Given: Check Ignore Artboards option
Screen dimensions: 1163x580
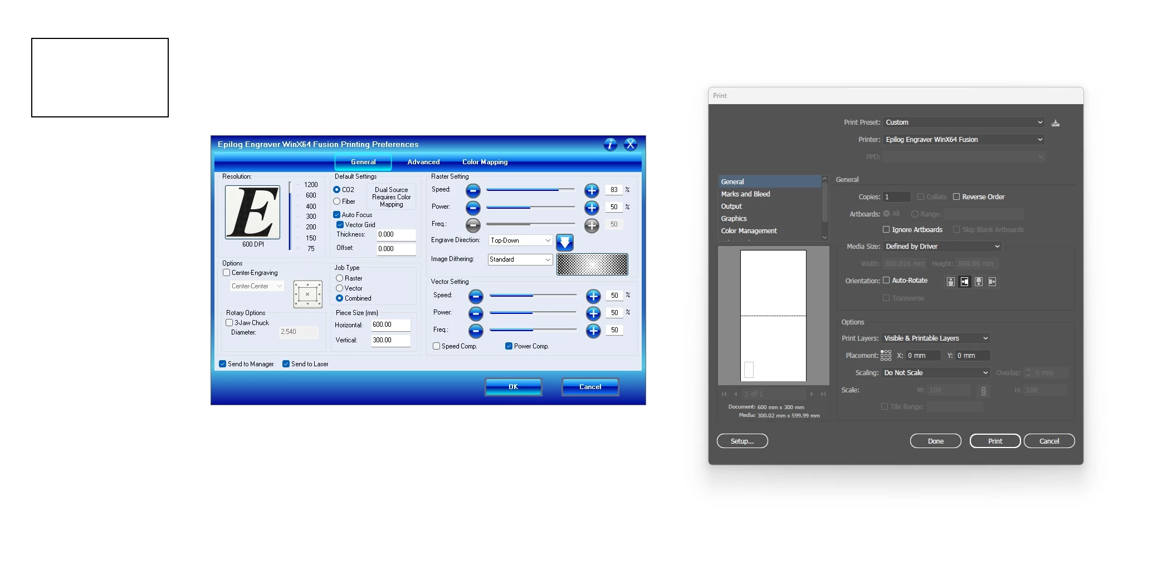Looking at the screenshot, I should point(886,230).
